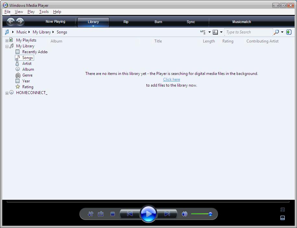Select Artist in the tree
Screen dimensions: 297x228
(27, 64)
